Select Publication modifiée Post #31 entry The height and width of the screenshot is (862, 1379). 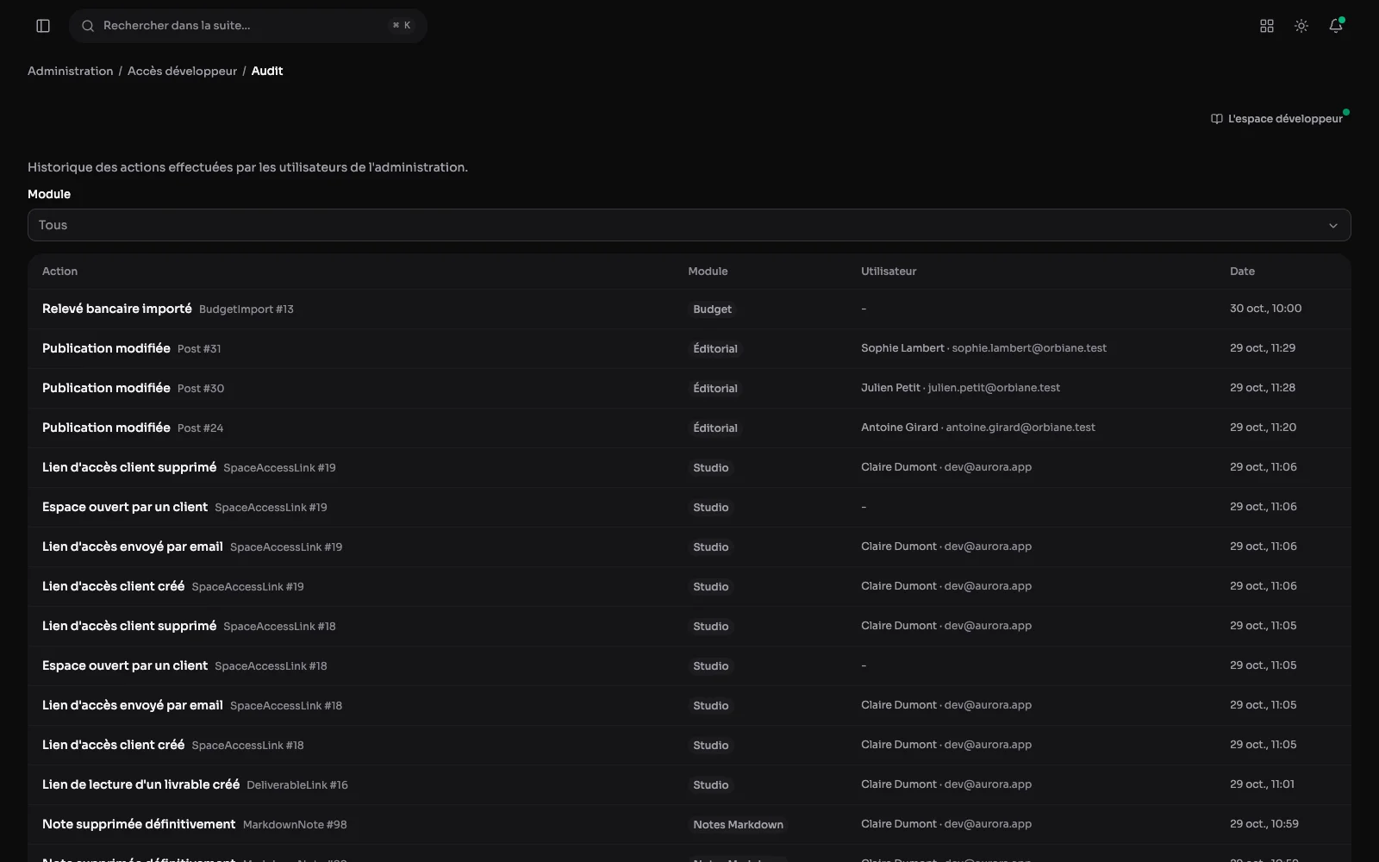(x=689, y=348)
